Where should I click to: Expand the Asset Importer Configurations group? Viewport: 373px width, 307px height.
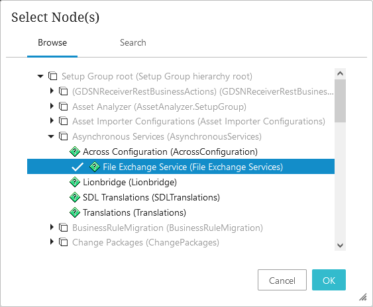pyautogui.click(x=52, y=120)
